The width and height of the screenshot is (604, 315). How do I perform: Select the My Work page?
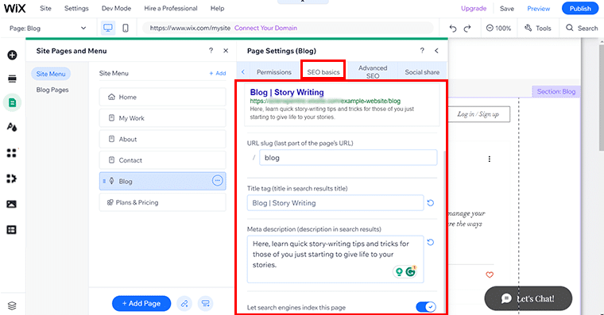tap(163, 118)
